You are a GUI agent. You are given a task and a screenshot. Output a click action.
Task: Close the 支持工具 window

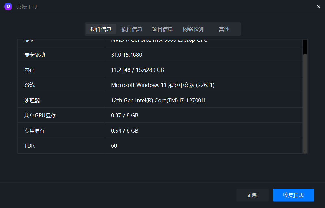click(319, 7)
